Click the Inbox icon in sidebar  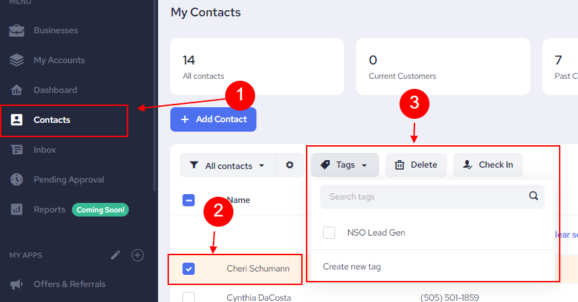17,150
